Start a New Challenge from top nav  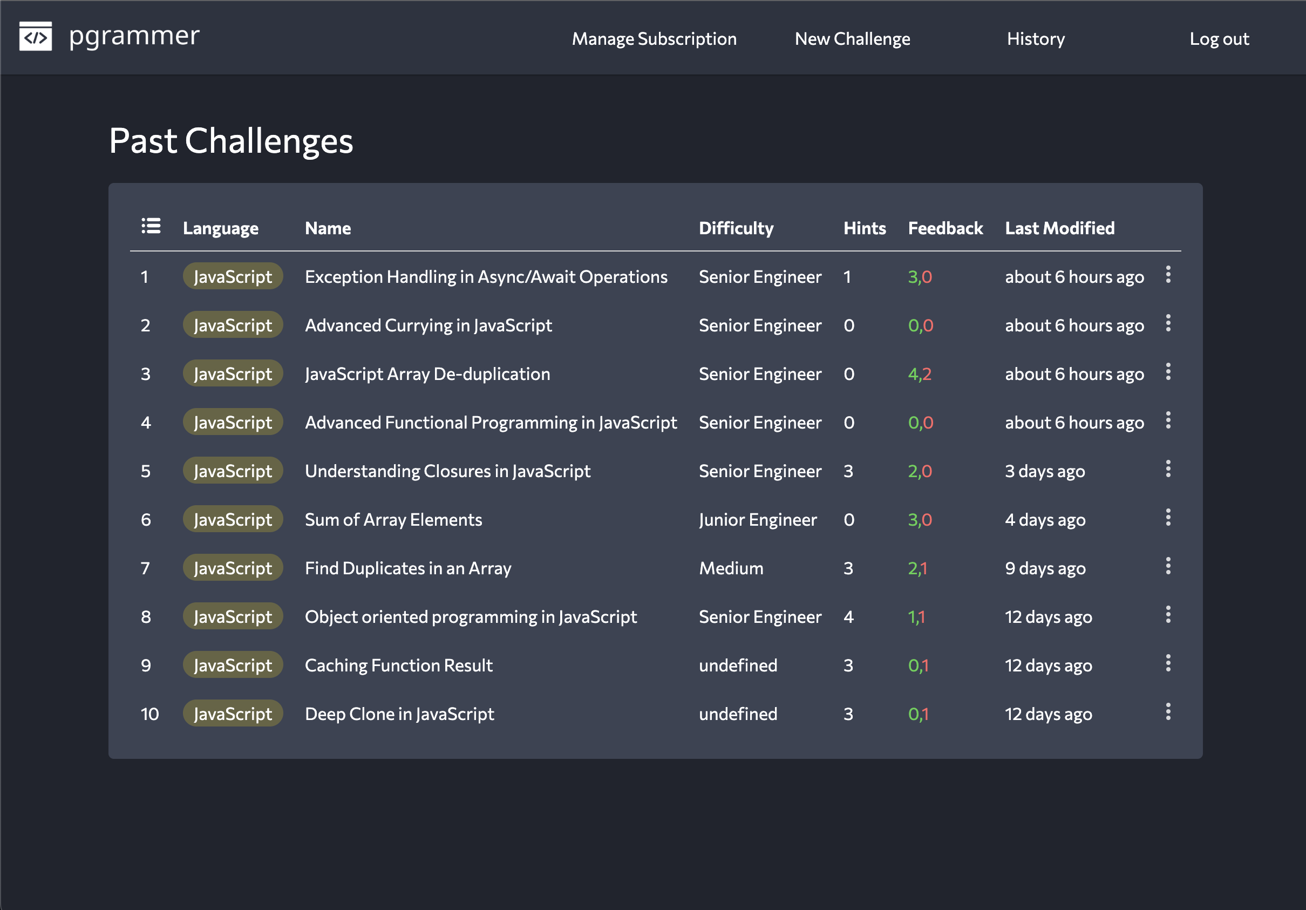(852, 39)
